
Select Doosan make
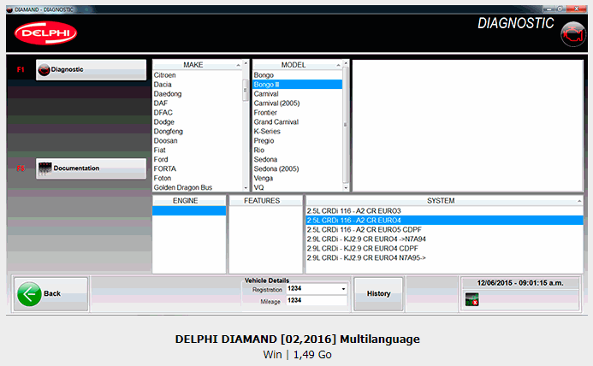[197, 140]
